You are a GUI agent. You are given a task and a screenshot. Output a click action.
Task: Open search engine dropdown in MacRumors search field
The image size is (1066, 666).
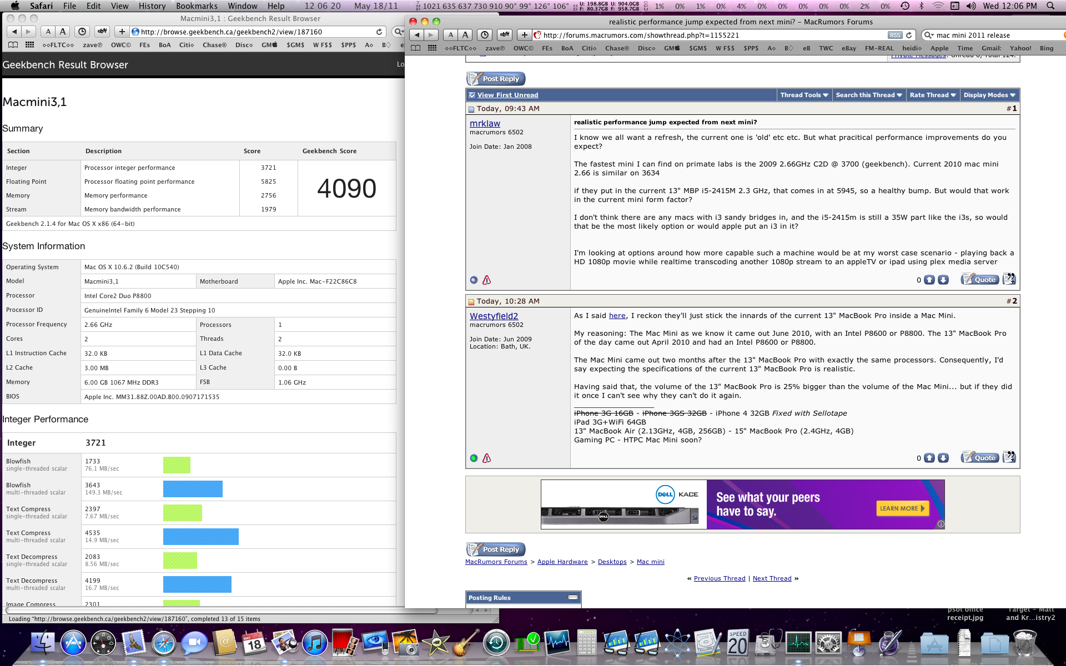(x=928, y=35)
